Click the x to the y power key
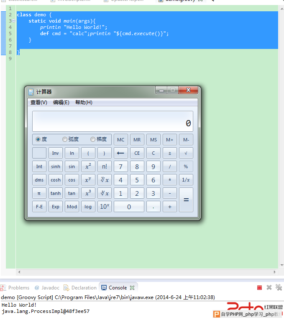The width and height of the screenshot is (284, 320). pyautogui.click(x=88, y=180)
